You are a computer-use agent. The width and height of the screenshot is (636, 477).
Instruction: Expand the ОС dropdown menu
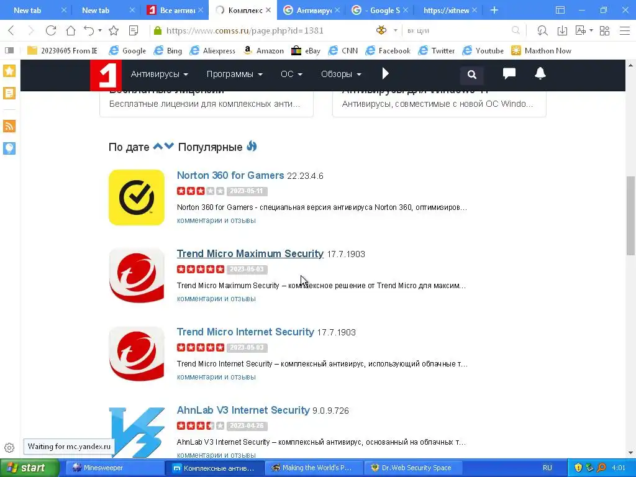[x=291, y=75]
